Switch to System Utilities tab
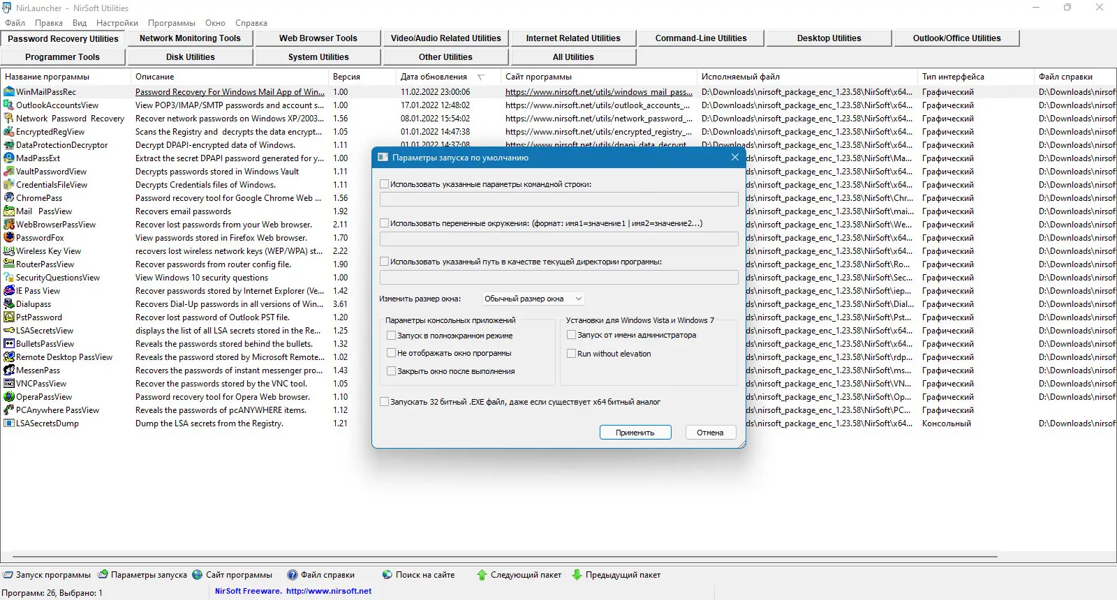Viewport: 1117px width, 600px height. click(318, 57)
